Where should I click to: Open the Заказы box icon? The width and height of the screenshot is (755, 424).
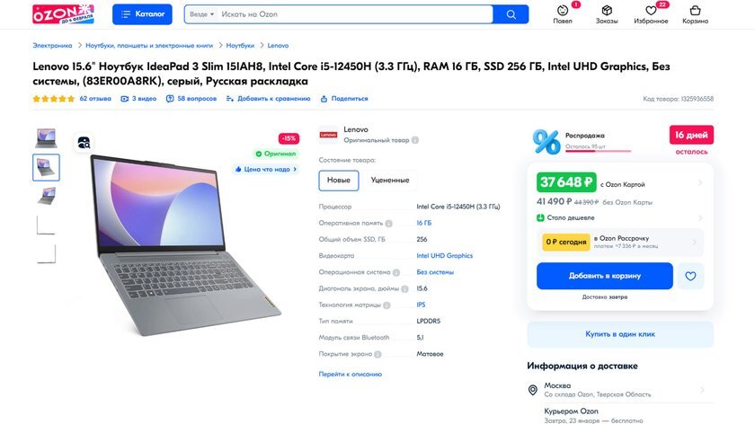coord(607,10)
